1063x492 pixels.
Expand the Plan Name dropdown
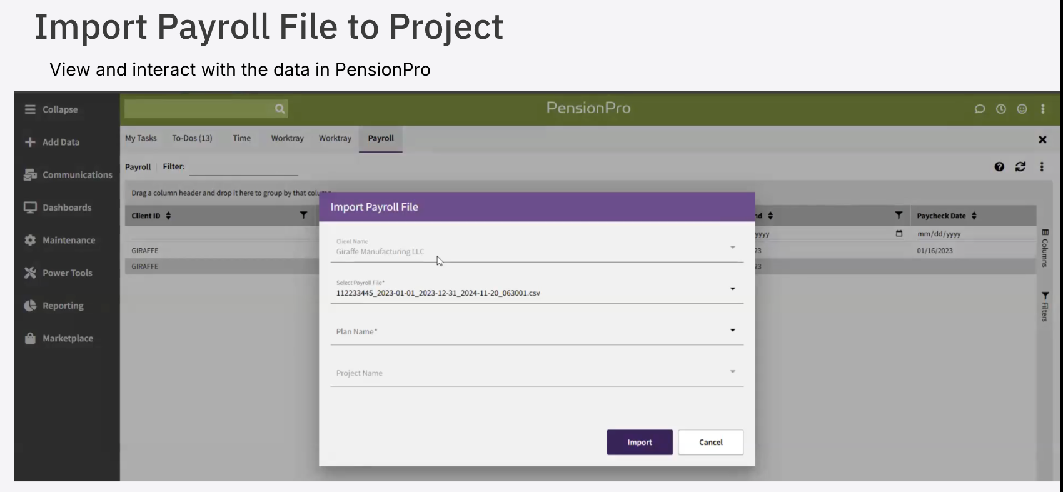(x=733, y=330)
